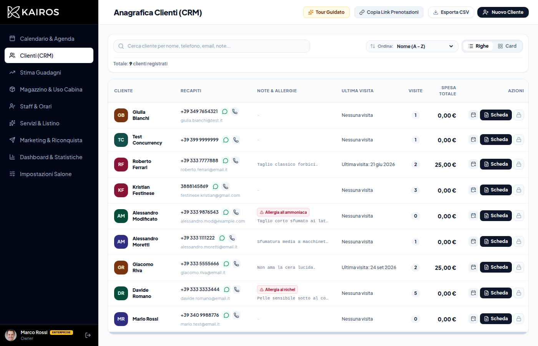
Task: Open Impostazioni Salone settings
Action: 49,174
